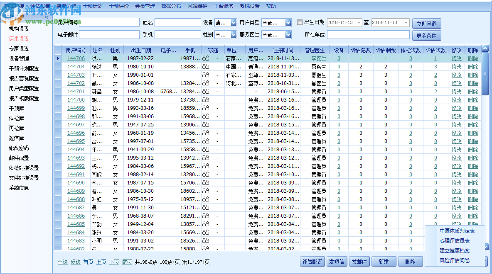Select the row selector for user 144703
The image size is (492, 274).
point(58,75)
